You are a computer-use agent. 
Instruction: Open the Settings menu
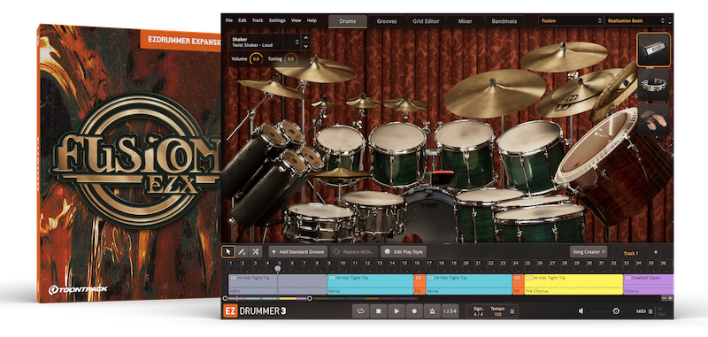click(x=277, y=20)
